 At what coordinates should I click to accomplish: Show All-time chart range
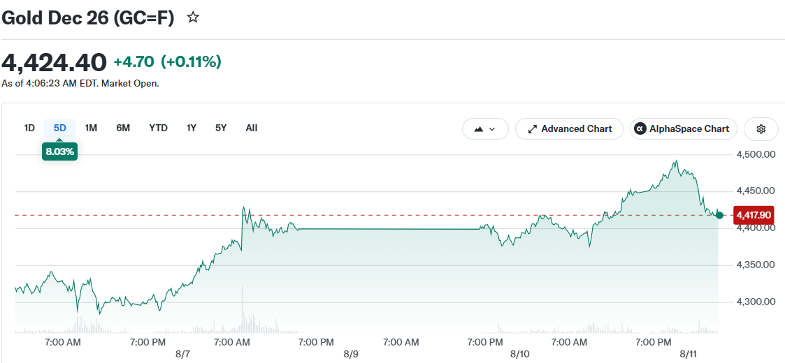click(252, 128)
